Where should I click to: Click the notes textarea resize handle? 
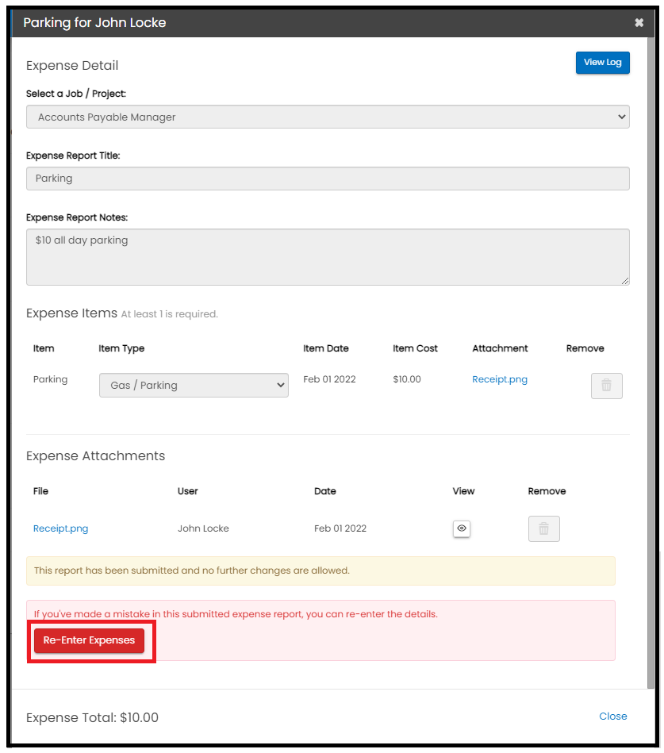[624, 281]
